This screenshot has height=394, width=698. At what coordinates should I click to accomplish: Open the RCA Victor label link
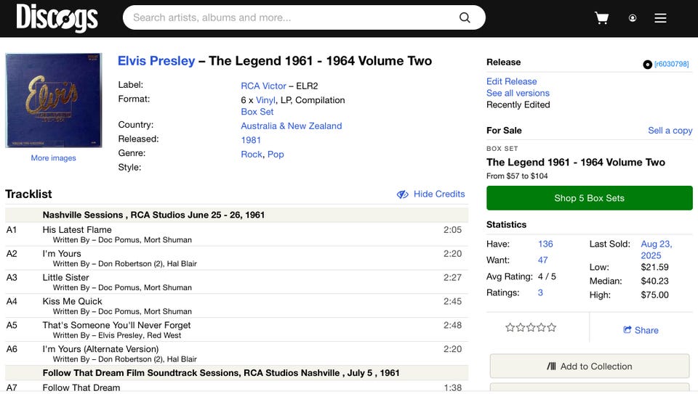coord(263,86)
